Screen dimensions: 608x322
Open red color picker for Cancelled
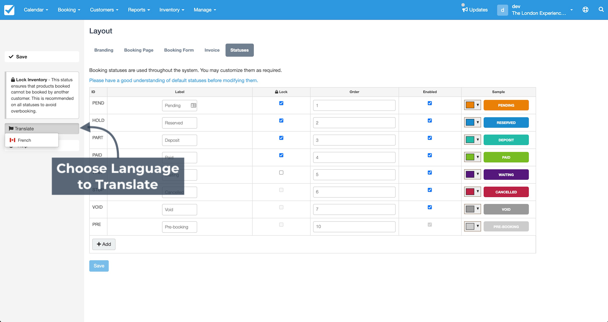pos(473,192)
